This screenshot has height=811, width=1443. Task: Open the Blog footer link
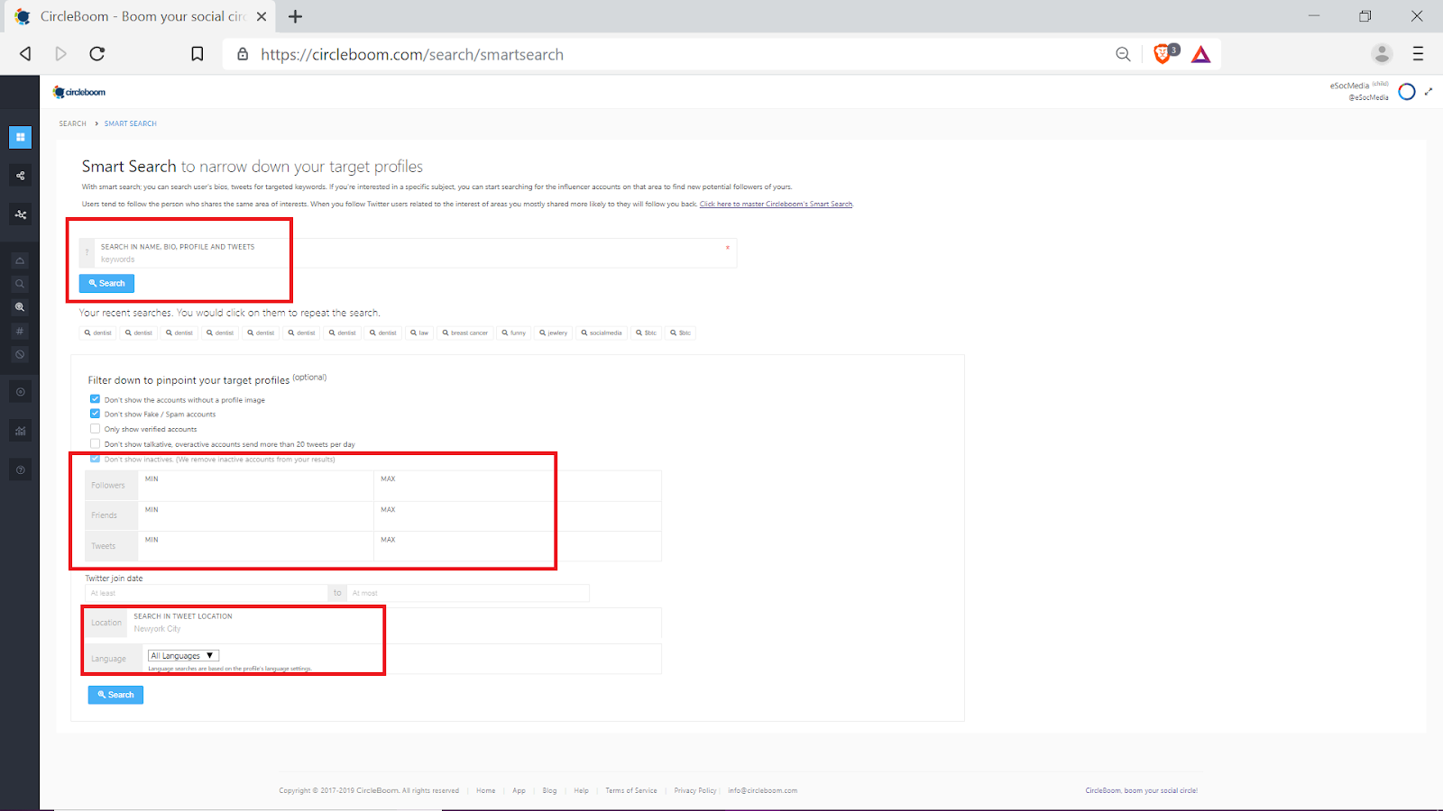pyautogui.click(x=549, y=790)
